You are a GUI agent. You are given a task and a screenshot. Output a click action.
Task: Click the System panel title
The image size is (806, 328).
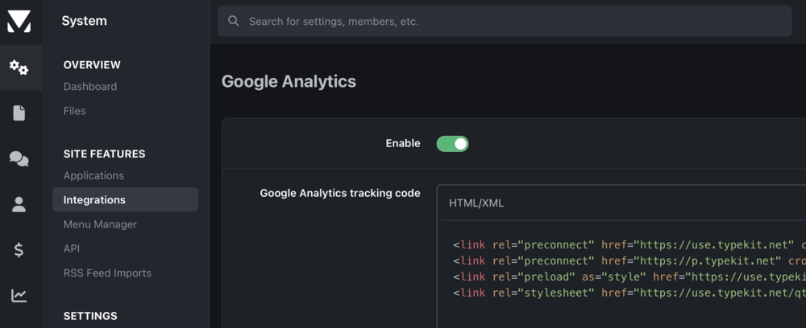point(85,21)
